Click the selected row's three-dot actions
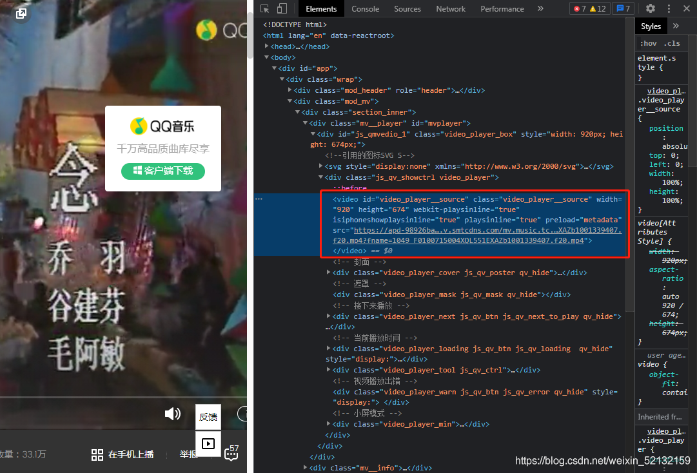This screenshot has height=473, width=697. (259, 199)
